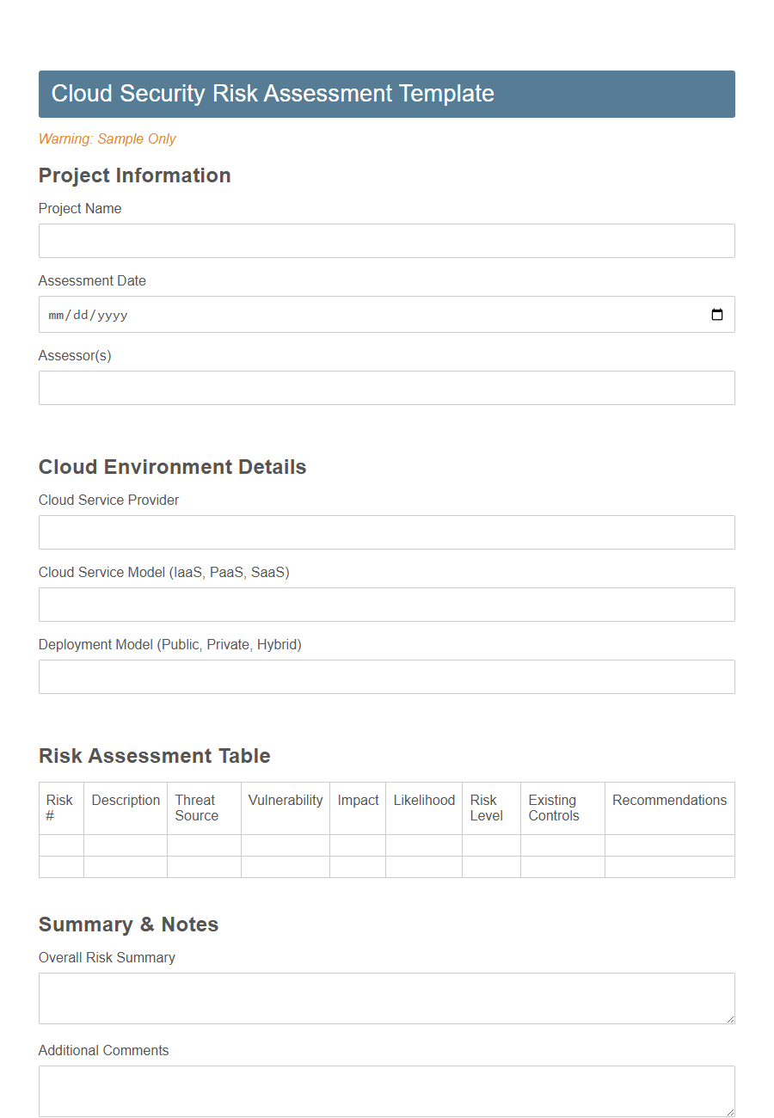Click inside the Assessment Date field

tap(344, 315)
